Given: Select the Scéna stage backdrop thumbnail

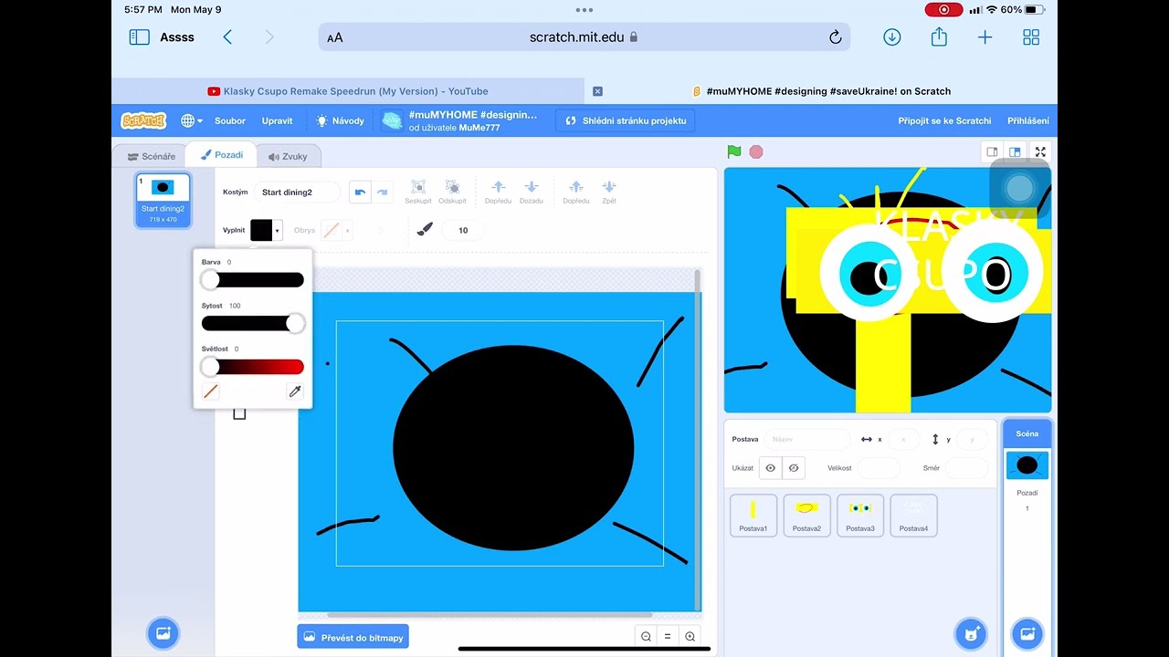Looking at the screenshot, I should click(x=1027, y=465).
